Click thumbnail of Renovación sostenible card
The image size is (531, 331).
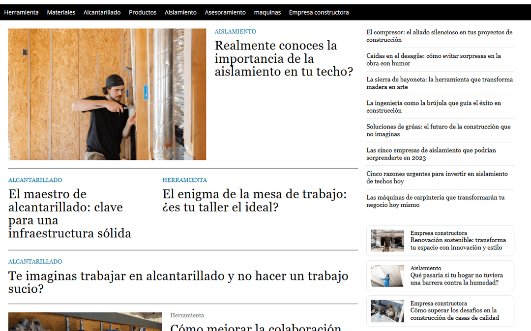click(387, 240)
